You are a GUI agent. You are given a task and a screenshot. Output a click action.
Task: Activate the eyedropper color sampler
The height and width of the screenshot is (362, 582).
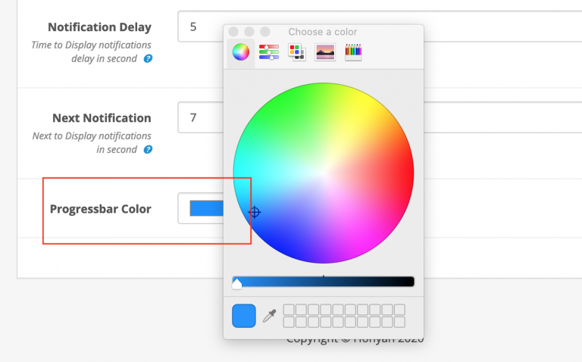[x=269, y=316]
